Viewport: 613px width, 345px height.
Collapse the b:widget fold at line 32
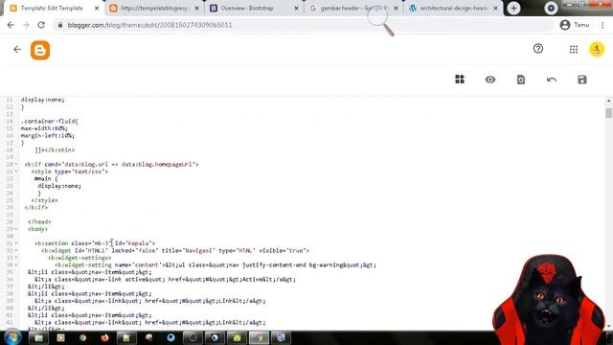click(x=16, y=251)
